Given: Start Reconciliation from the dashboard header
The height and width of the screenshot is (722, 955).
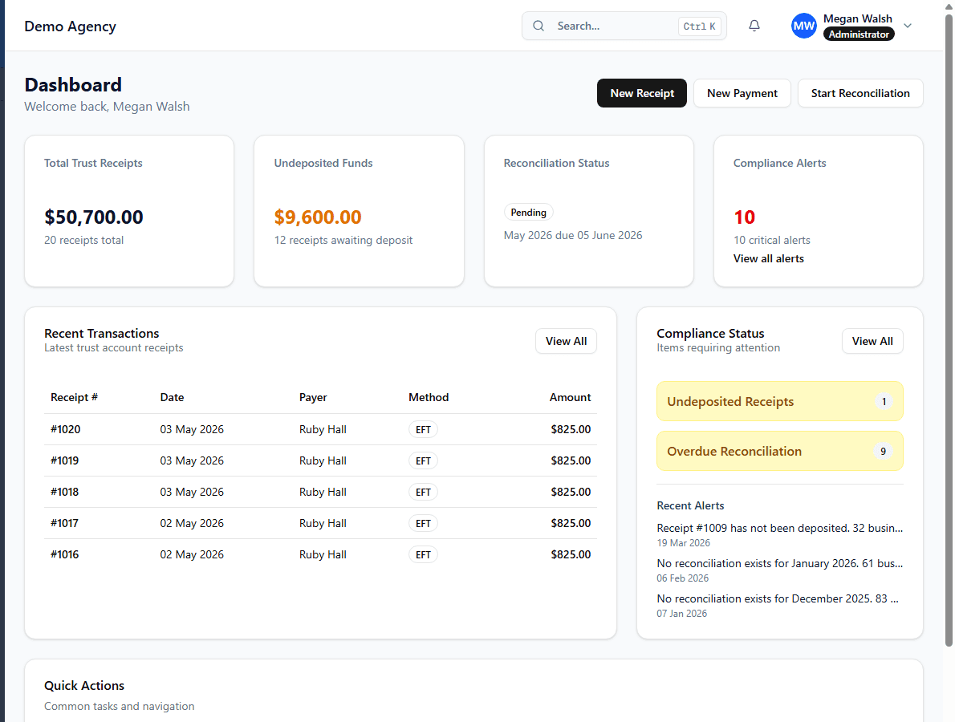Looking at the screenshot, I should [x=860, y=93].
